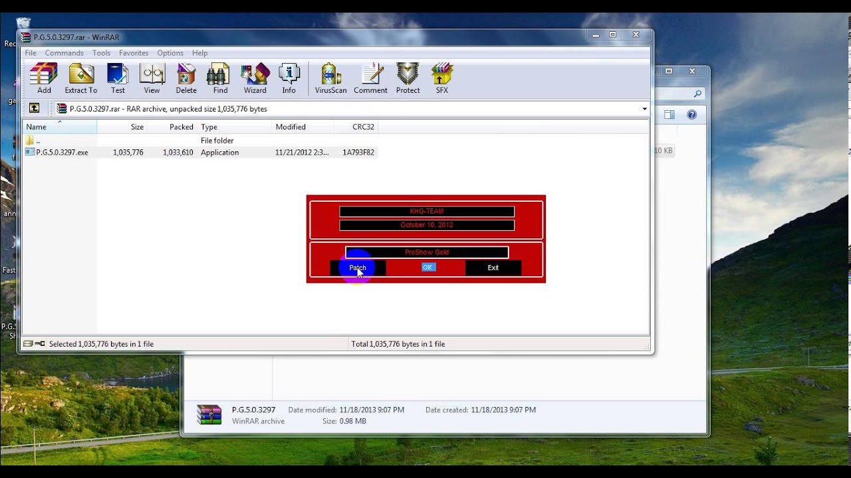Run VirusScan on the archive

(330, 78)
